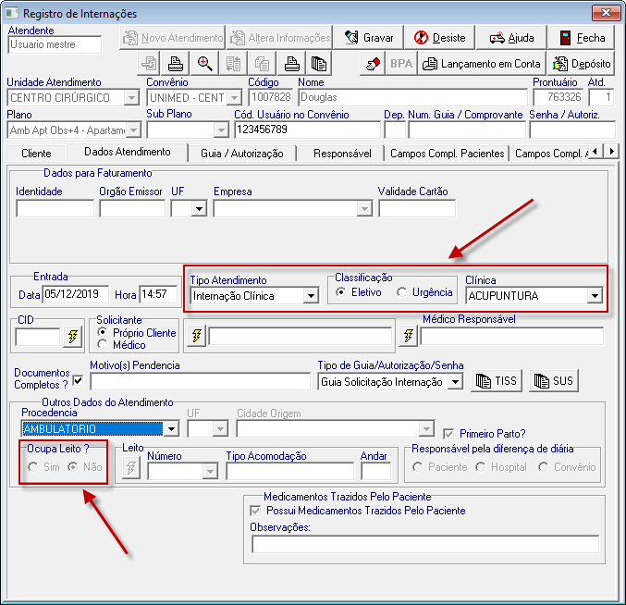The width and height of the screenshot is (626, 605).
Task: Click the Motivo(s) Pendencia field
Action: 200,381
